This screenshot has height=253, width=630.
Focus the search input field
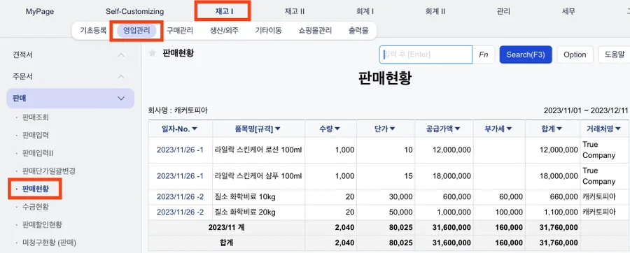(426, 55)
